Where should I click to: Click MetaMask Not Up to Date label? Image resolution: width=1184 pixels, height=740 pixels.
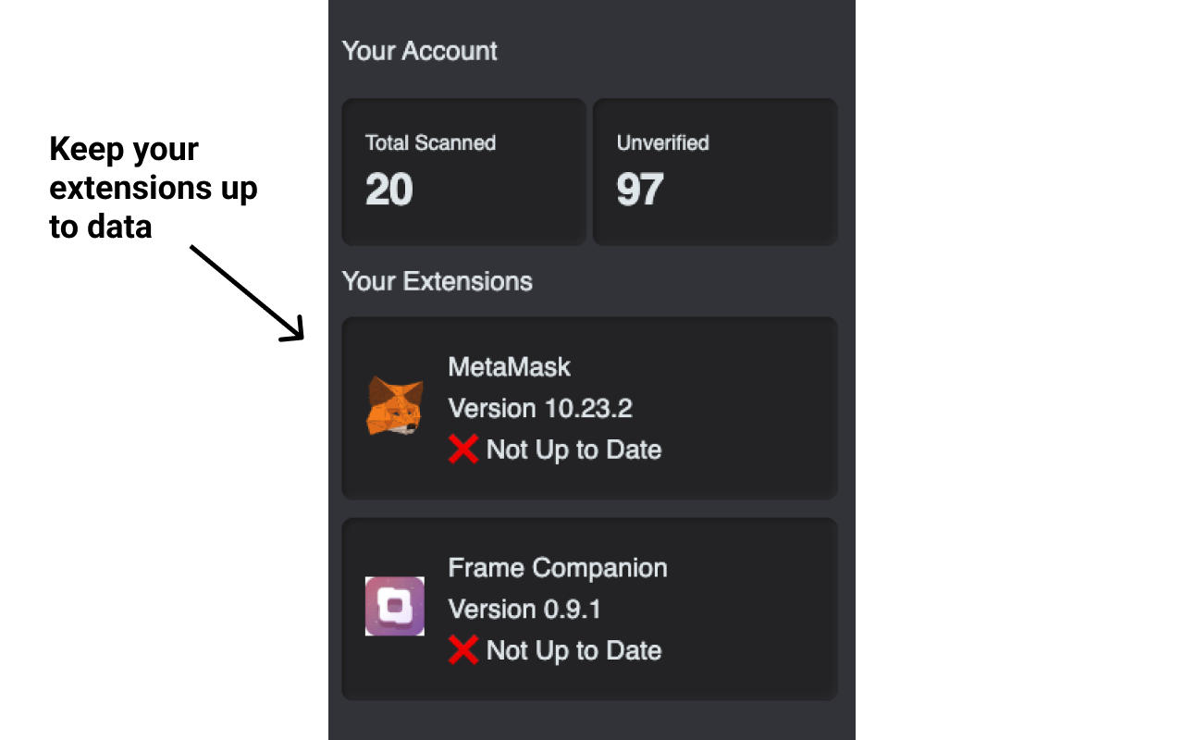tap(574, 450)
